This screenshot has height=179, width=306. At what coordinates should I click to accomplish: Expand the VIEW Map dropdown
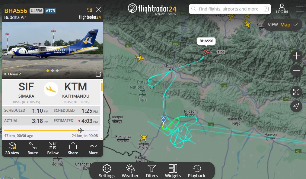pos(282,25)
